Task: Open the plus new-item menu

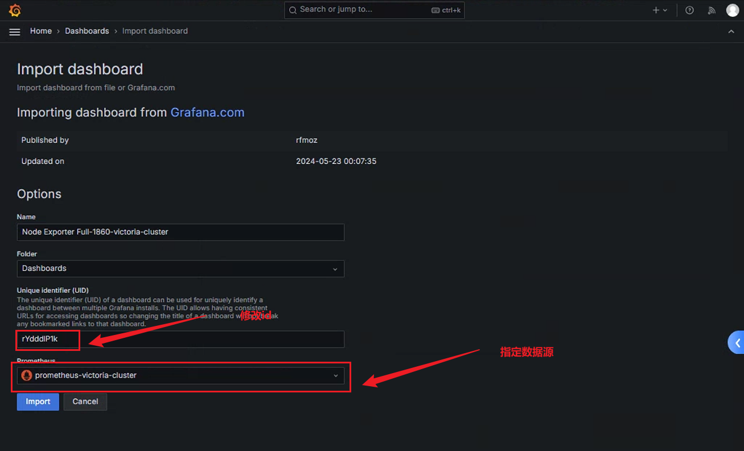Action: [660, 10]
